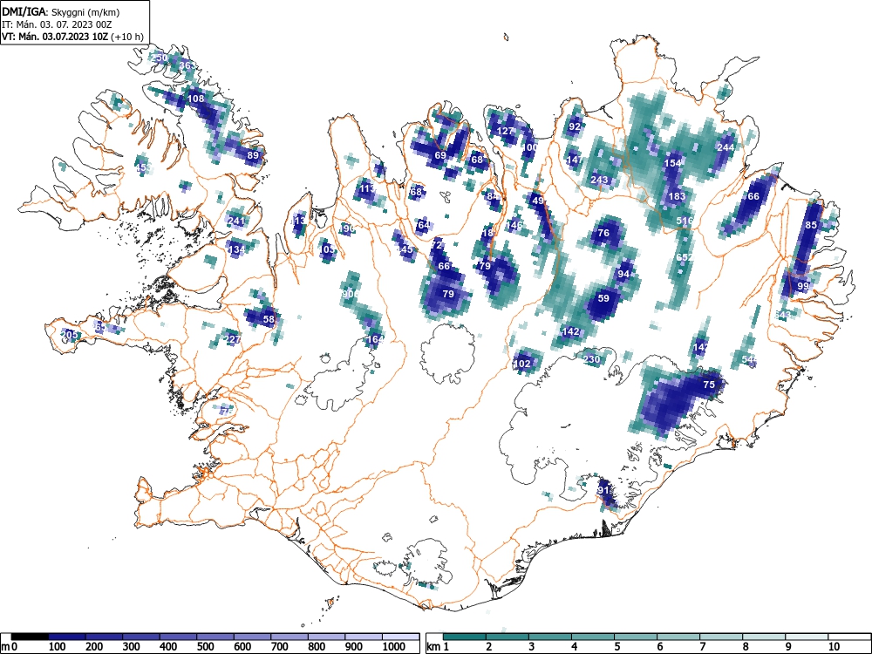Click the visibility value "69" in the north
The width and height of the screenshot is (872, 654).
pyautogui.click(x=440, y=155)
